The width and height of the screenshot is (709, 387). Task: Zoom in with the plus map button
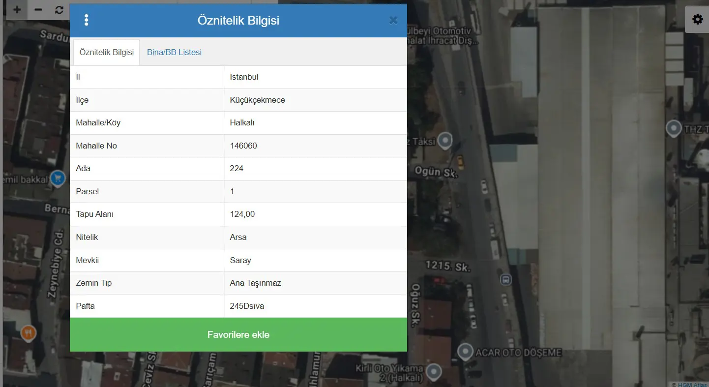coord(17,9)
